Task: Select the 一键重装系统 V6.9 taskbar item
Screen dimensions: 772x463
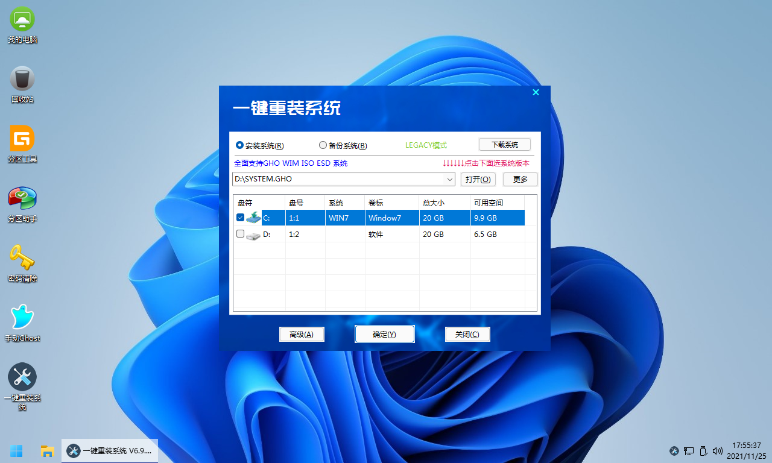Action: coord(110,450)
